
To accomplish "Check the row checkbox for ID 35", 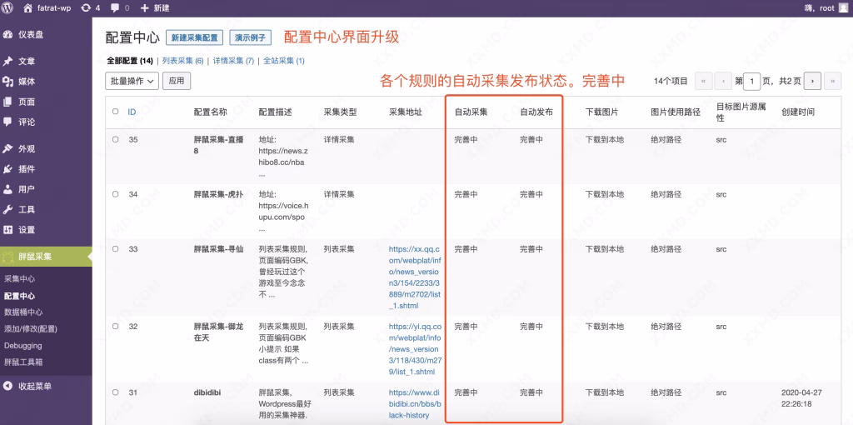I will (115, 140).
